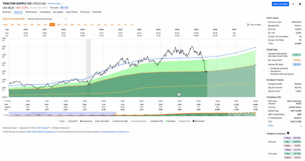Image resolution: width=305 pixels, height=161 pixels.
Task: Toggle Dividend yield and payout key
Action: pos(281,74)
